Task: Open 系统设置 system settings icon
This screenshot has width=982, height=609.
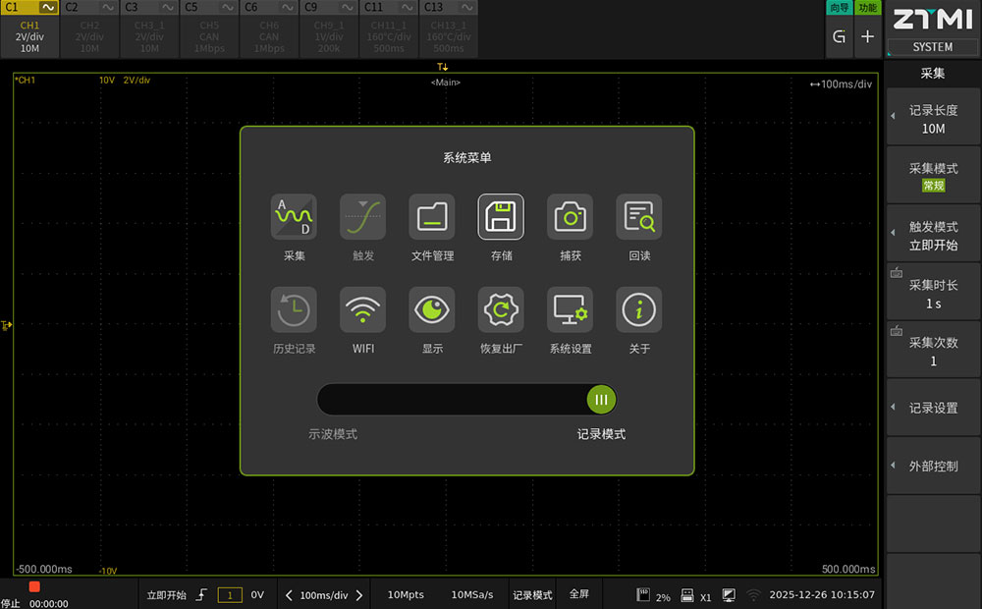Action: pos(570,310)
